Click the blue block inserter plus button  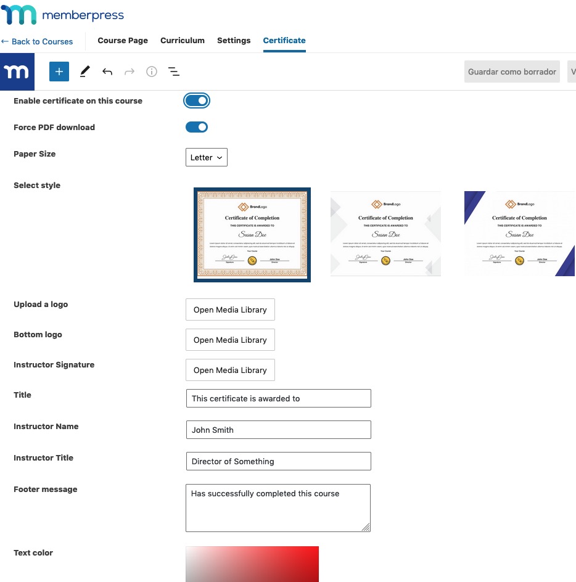59,72
